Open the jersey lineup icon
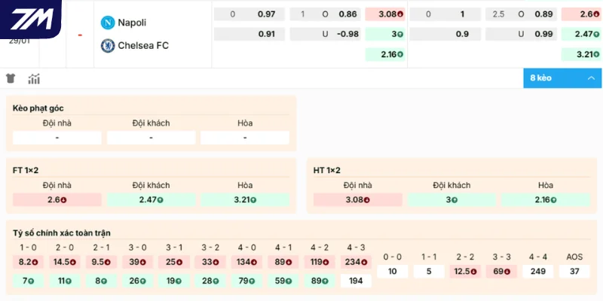The image size is (603, 301). coord(11,78)
